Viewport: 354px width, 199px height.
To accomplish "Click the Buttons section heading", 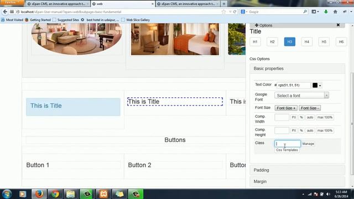I will [x=175, y=140].
